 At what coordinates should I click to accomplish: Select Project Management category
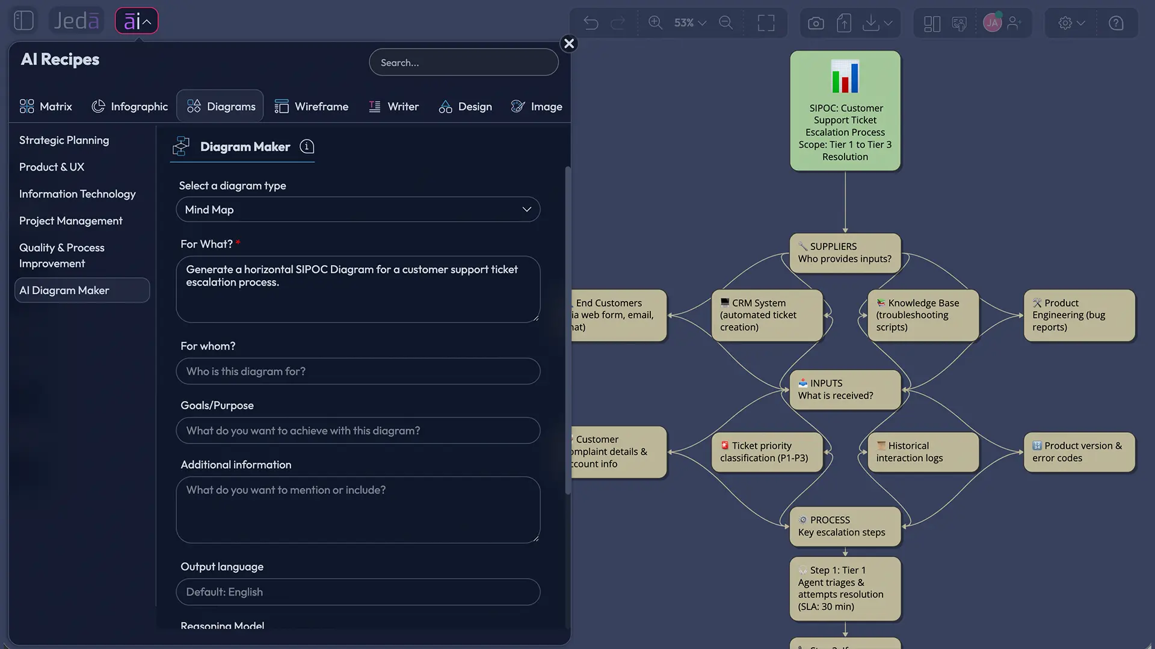(71, 221)
